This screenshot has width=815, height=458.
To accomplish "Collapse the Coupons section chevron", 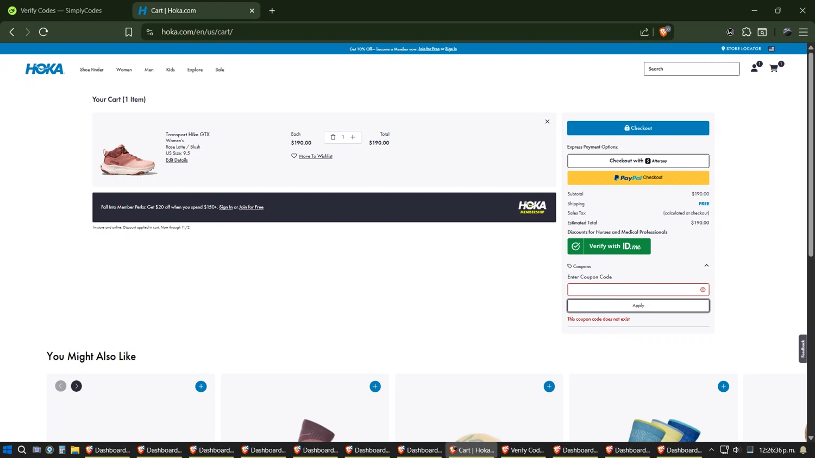I will (x=706, y=266).
